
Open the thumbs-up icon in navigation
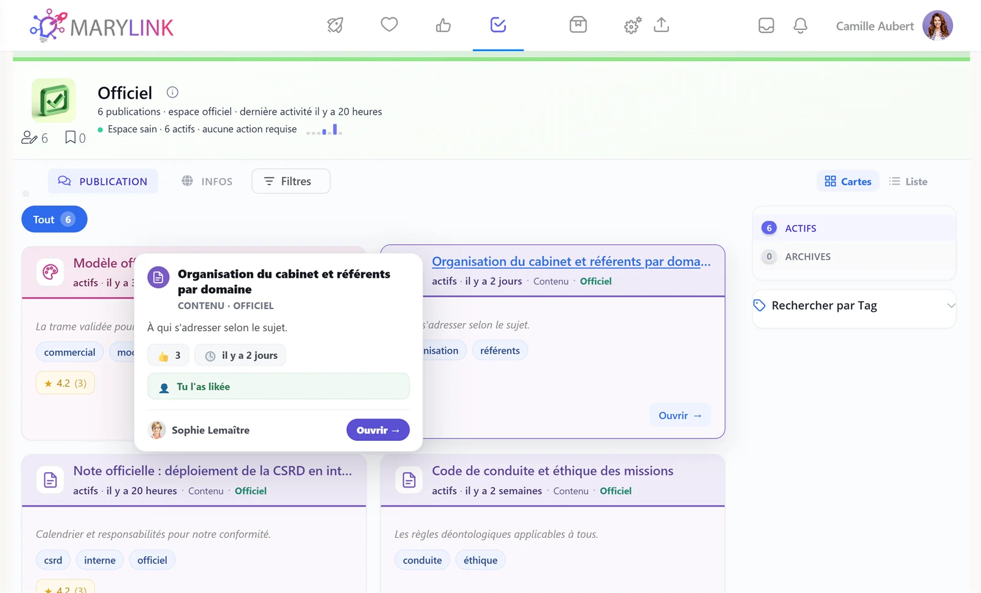(443, 25)
